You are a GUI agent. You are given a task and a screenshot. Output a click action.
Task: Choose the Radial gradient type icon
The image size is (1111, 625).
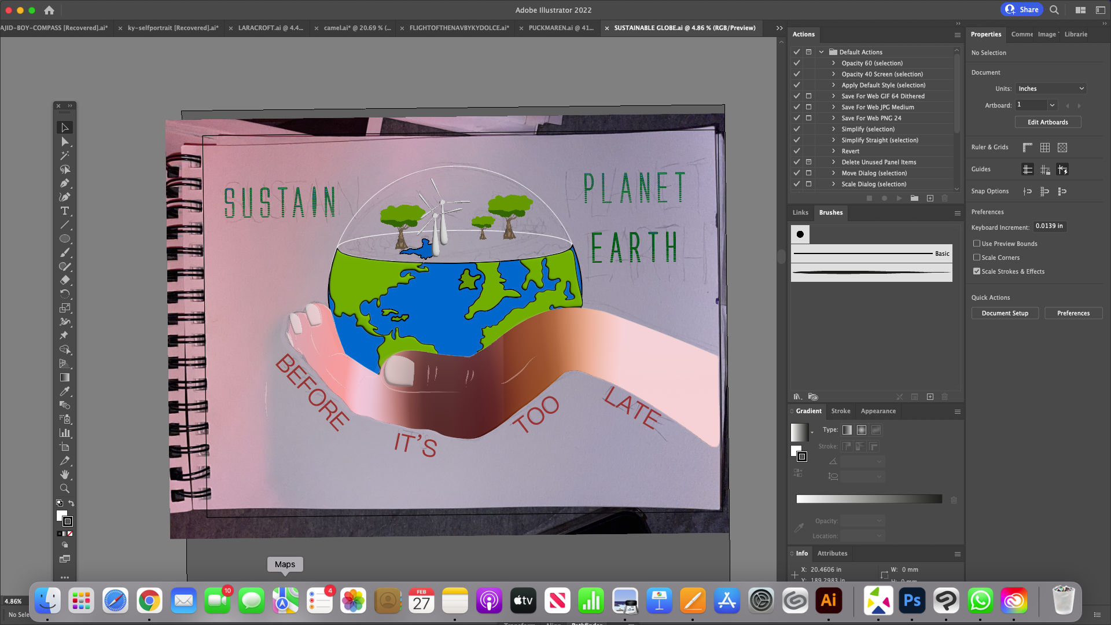862,430
